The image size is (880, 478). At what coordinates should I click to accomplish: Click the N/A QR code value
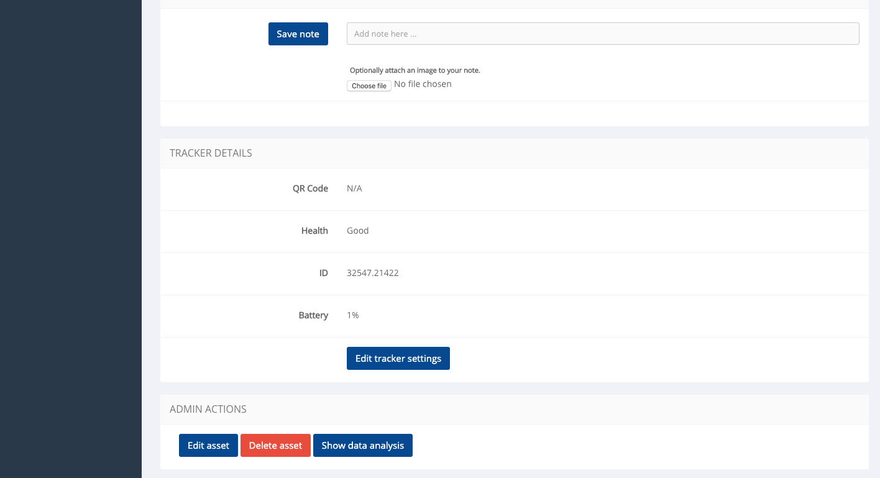click(354, 188)
